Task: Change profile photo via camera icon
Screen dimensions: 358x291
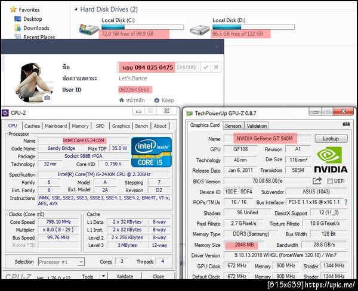Action: (47, 98)
